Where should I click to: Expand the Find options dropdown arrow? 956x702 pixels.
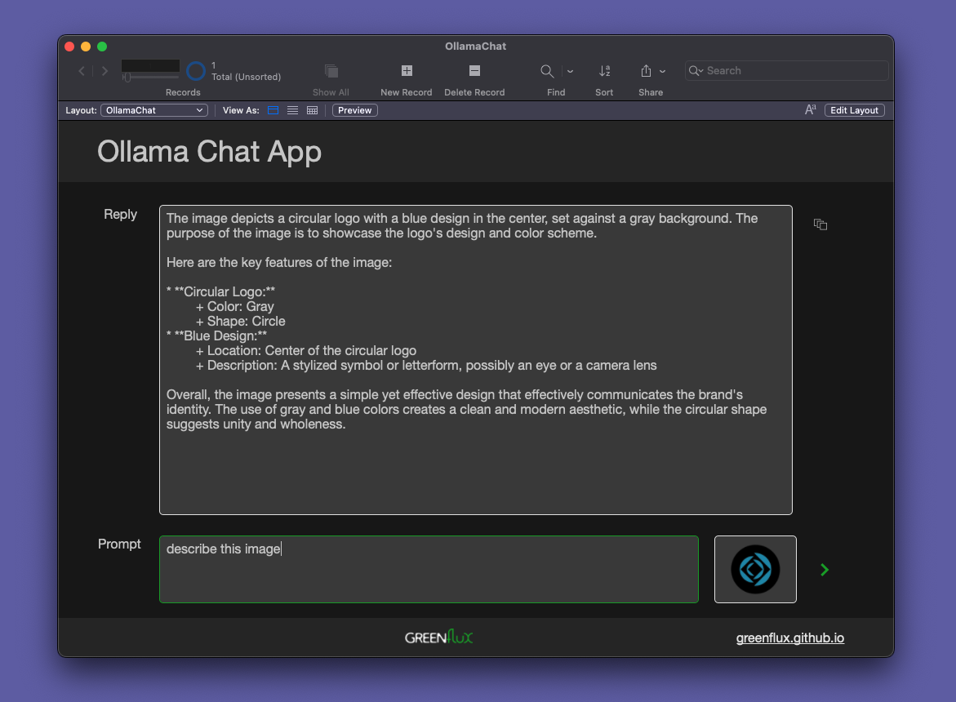[570, 71]
